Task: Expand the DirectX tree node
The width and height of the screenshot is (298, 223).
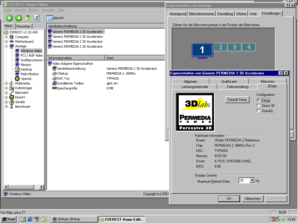Action: (x=6, y=97)
